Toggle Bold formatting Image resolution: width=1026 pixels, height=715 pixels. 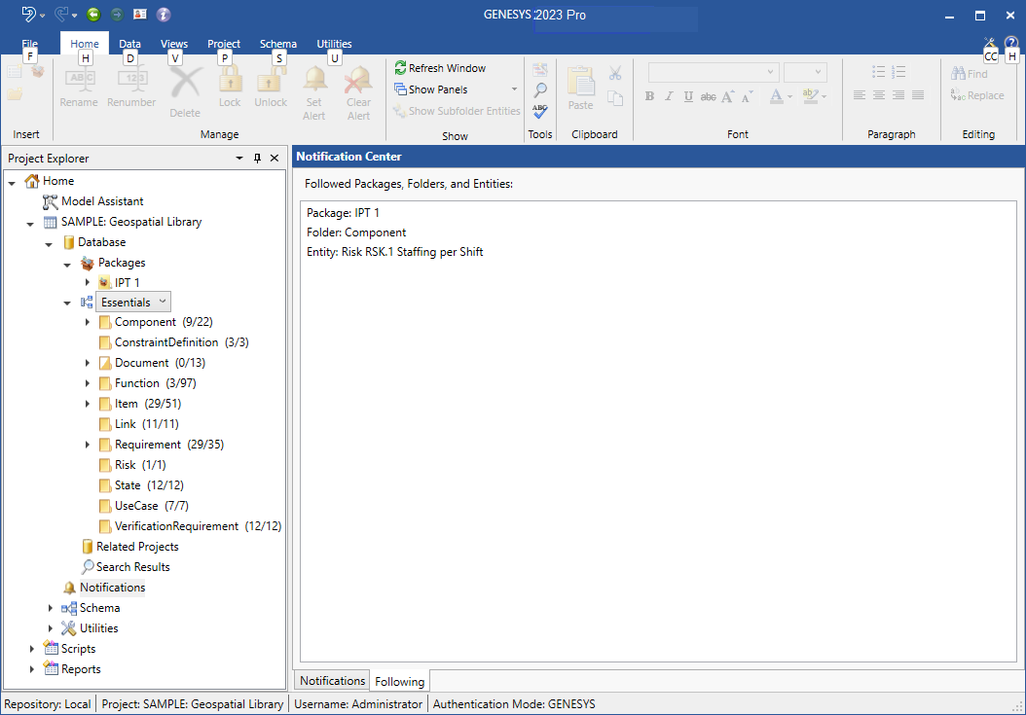point(649,96)
